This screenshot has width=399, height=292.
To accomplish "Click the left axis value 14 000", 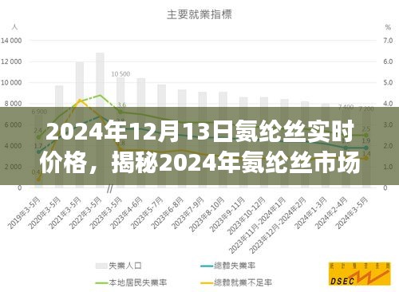I will (x=11, y=41).
